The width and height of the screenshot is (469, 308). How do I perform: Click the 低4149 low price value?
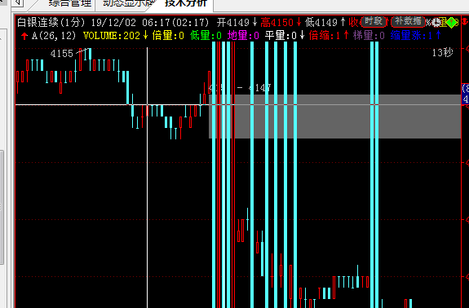[321, 22]
